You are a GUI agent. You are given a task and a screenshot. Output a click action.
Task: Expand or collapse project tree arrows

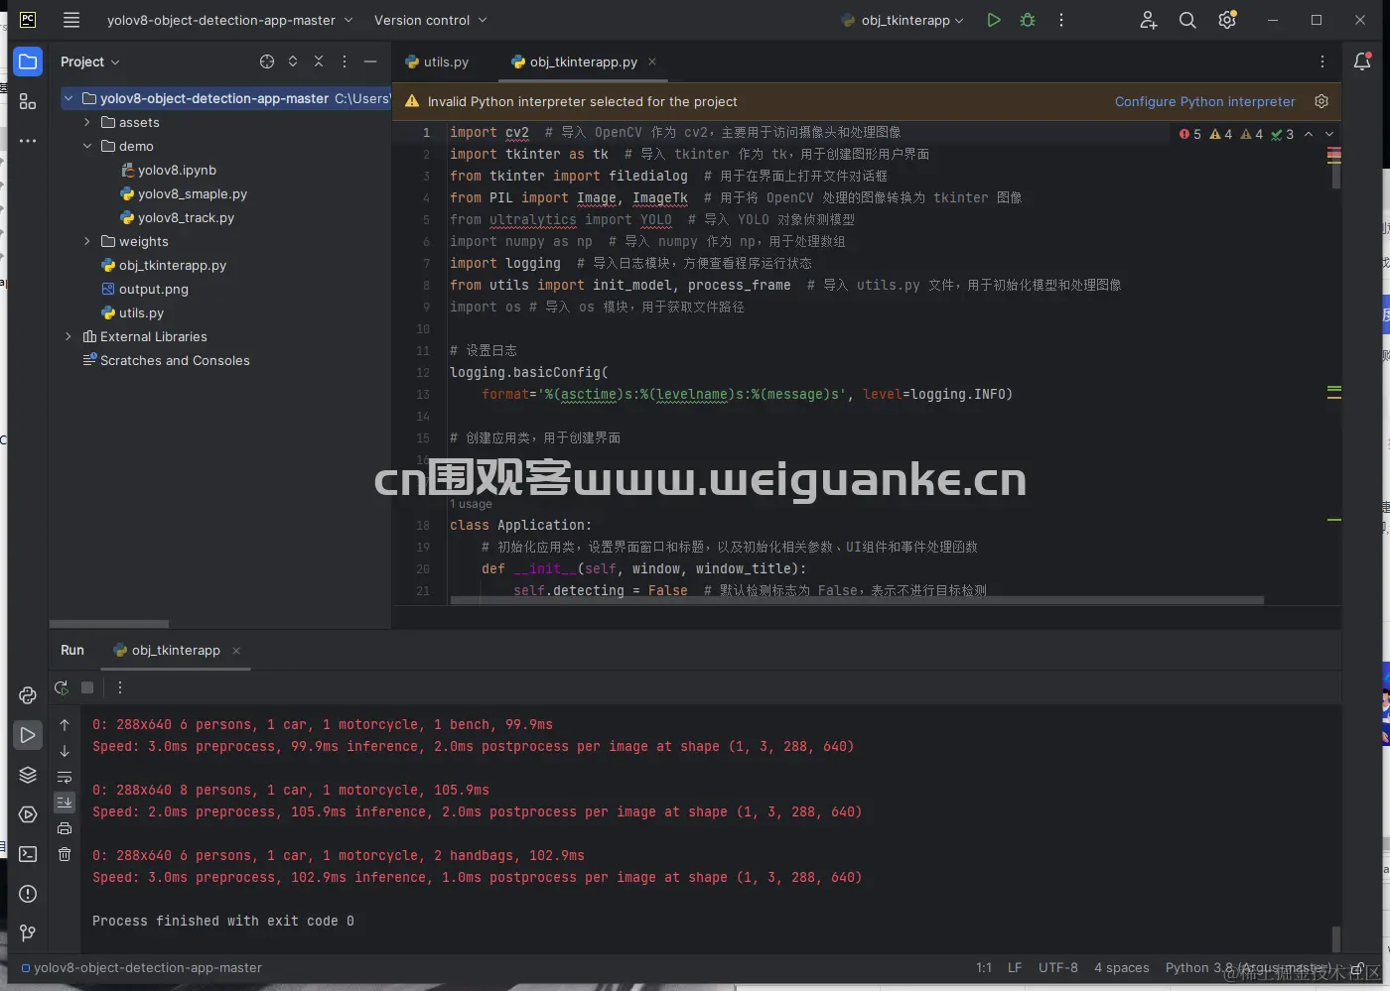click(293, 62)
